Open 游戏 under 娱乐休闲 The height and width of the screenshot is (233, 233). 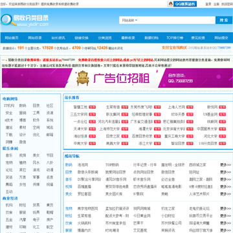click(36, 170)
